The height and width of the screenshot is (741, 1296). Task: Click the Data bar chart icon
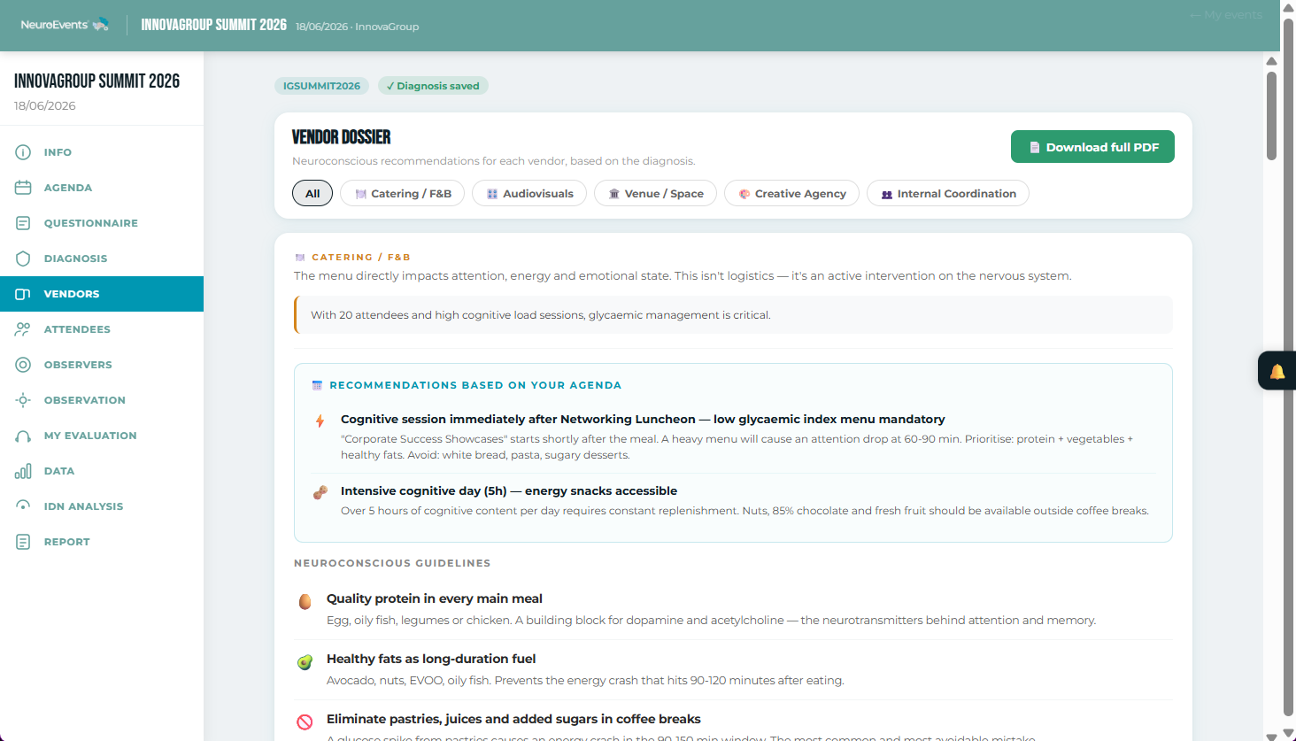click(23, 471)
